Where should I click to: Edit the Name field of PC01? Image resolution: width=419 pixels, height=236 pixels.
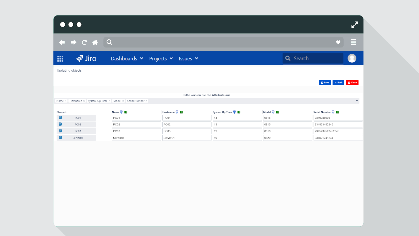pos(136,118)
